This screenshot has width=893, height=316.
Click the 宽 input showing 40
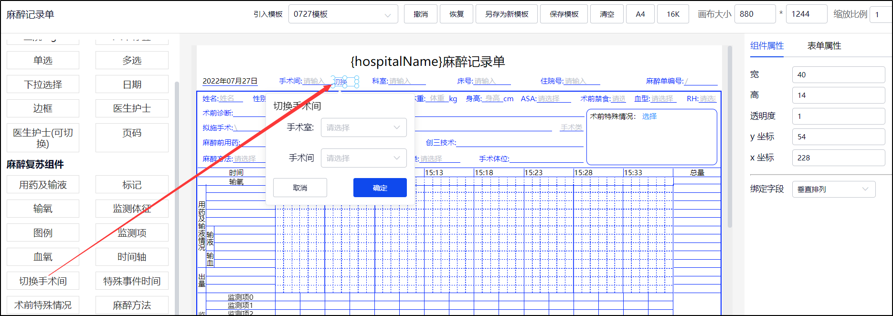coord(839,75)
